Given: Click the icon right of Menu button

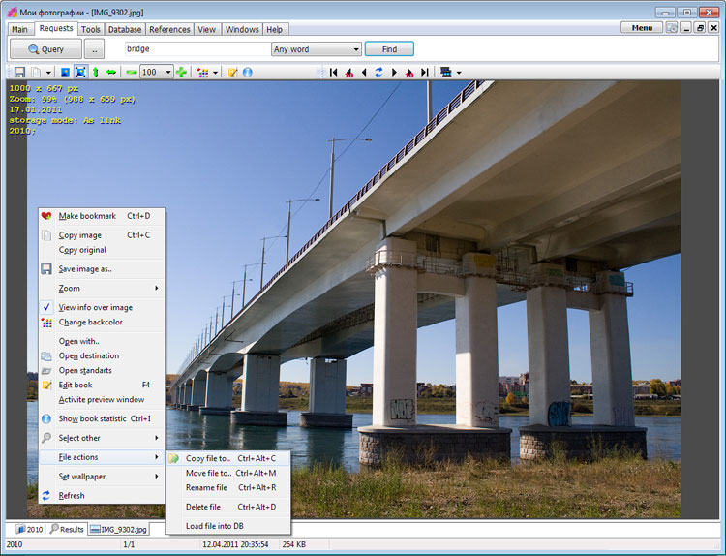Looking at the screenshot, I should point(672,28).
